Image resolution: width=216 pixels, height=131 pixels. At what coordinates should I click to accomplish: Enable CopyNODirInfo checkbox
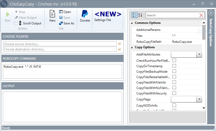[x=174, y=105]
